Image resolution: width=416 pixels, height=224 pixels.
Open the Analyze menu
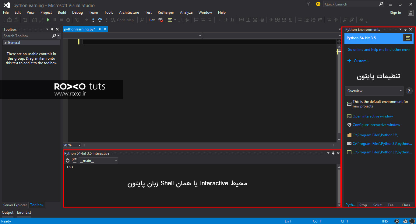(186, 12)
